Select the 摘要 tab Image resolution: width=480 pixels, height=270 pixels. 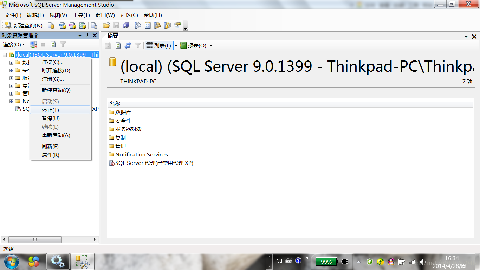point(113,36)
